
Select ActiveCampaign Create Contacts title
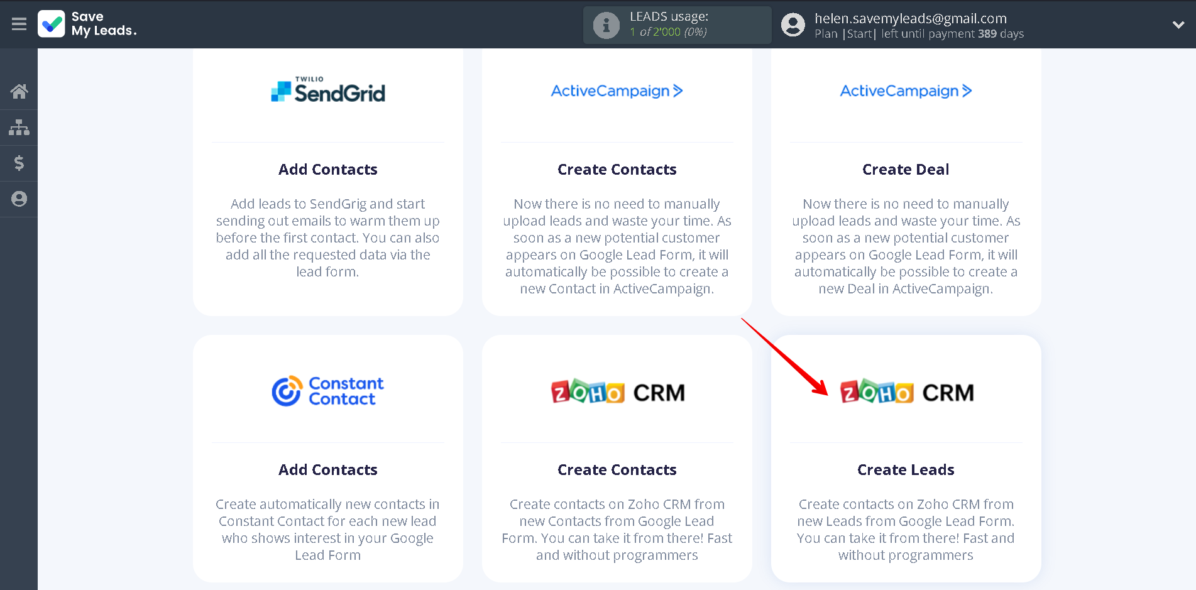(617, 170)
